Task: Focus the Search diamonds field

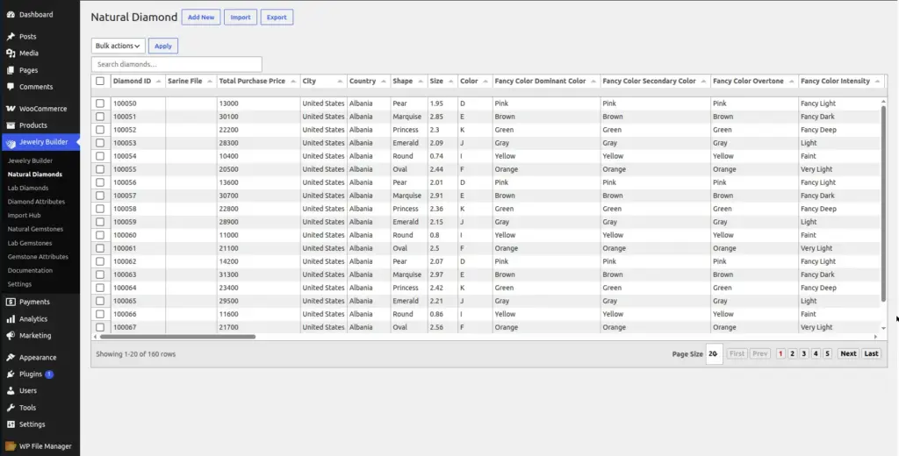Action: pos(176,64)
